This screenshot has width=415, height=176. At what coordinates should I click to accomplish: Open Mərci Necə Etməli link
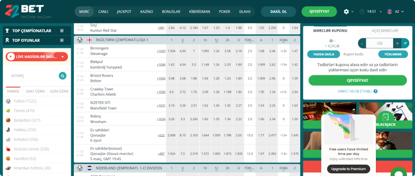coord(355,91)
